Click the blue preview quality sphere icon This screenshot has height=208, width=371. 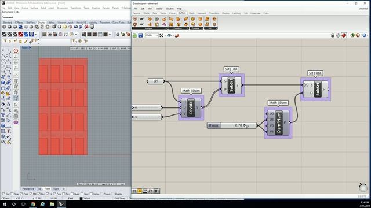[x=364, y=35]
